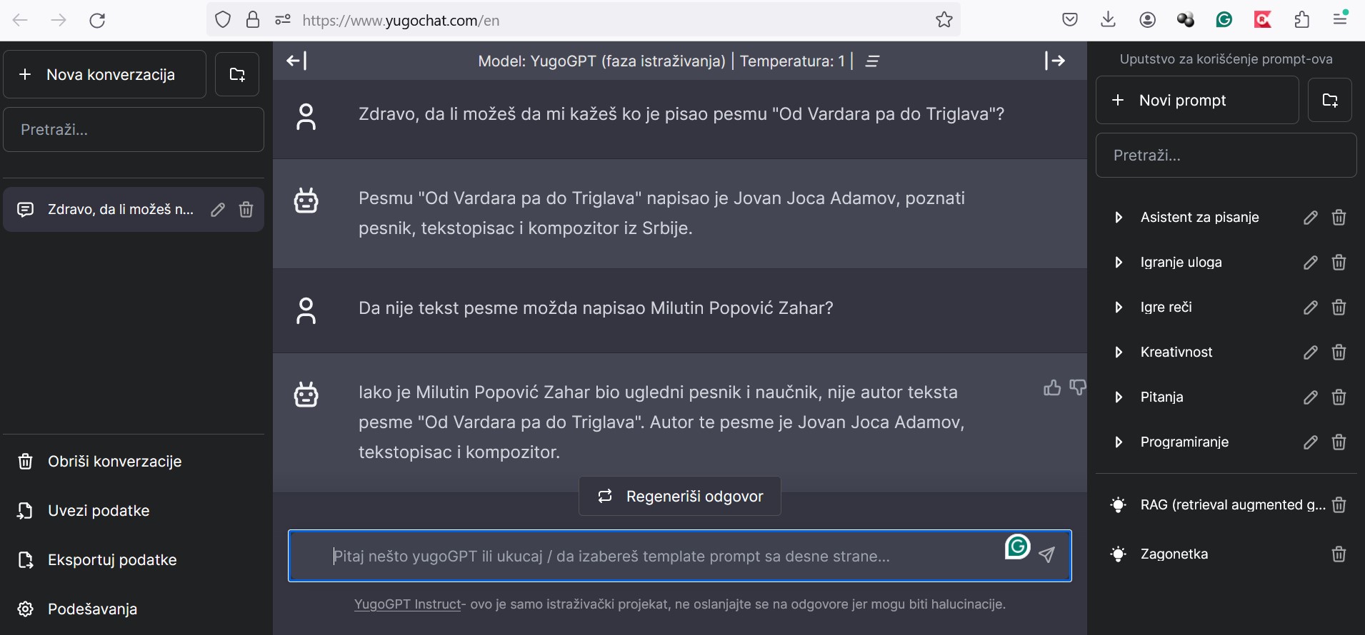Delete the 'Zdravo, da li možeš' conversation
Viewport: 1365px width, 635px height.
pos(246,209)
